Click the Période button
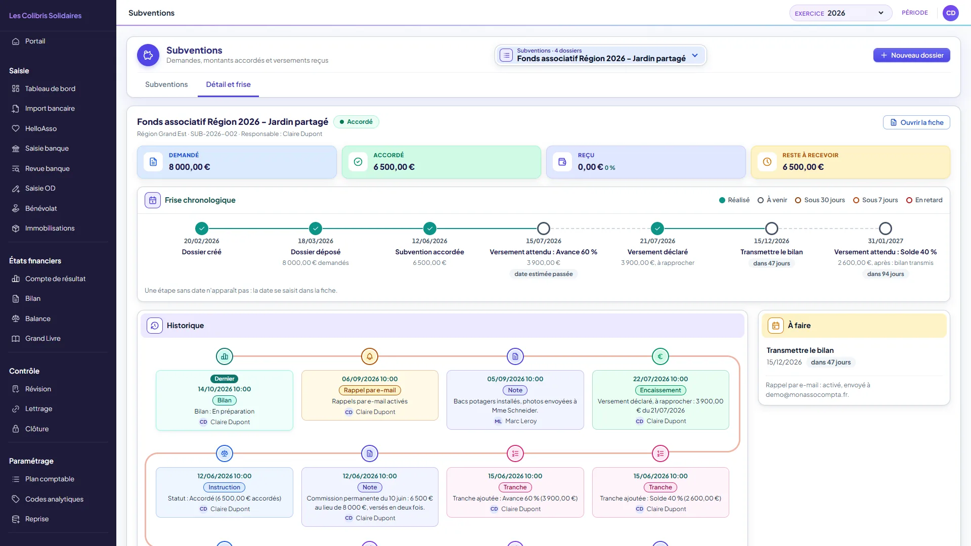The image size is (971, 546). (x=914, y=13)
